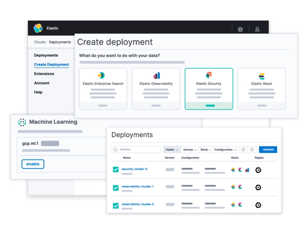Select the Elastic Enterprise Search card
The height and width of the screenshot is (233, 308).
coord(103,89)
